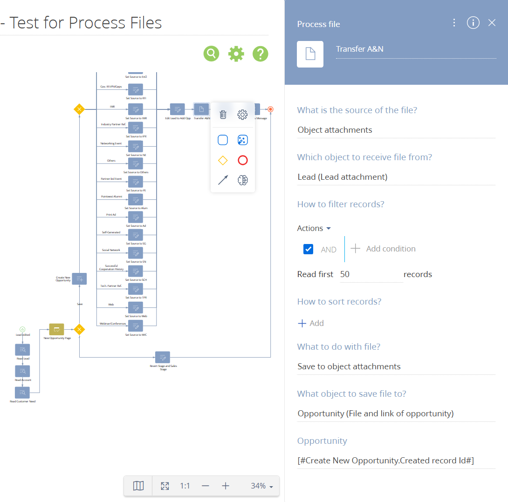The width and height of the screenshot is (508, 502).
Task: Click the green search magnifier icon
Action: [x=211, y=54]
